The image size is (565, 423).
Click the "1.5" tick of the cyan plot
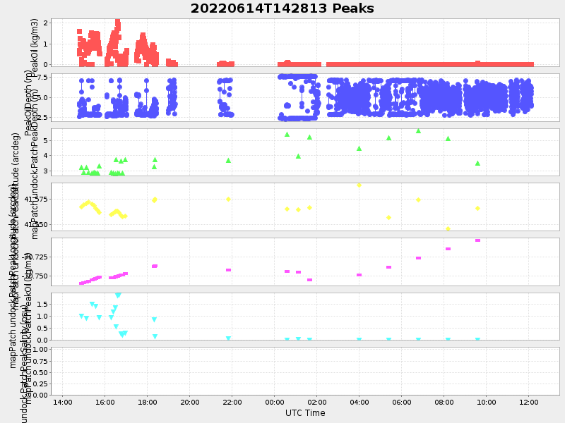pos(42,305)
